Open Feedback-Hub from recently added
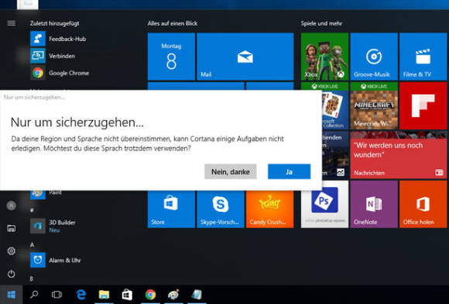Image resolution: width=449 pixels, height=304 pixels. [x=58, y=39]
